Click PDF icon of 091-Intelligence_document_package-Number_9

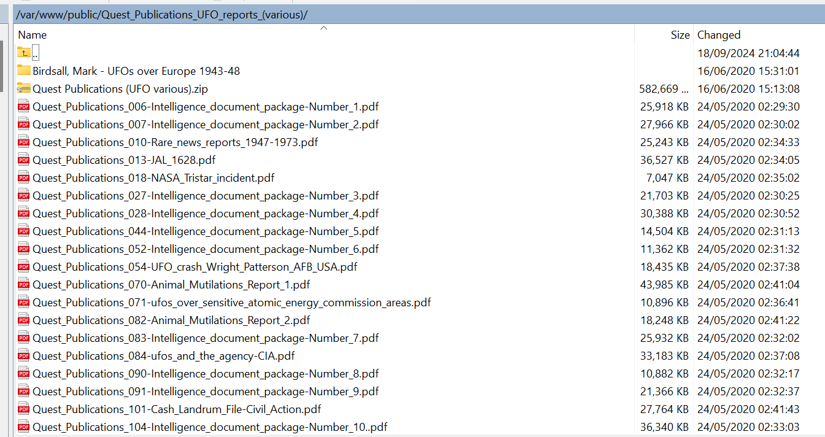[x=24, y=391]
